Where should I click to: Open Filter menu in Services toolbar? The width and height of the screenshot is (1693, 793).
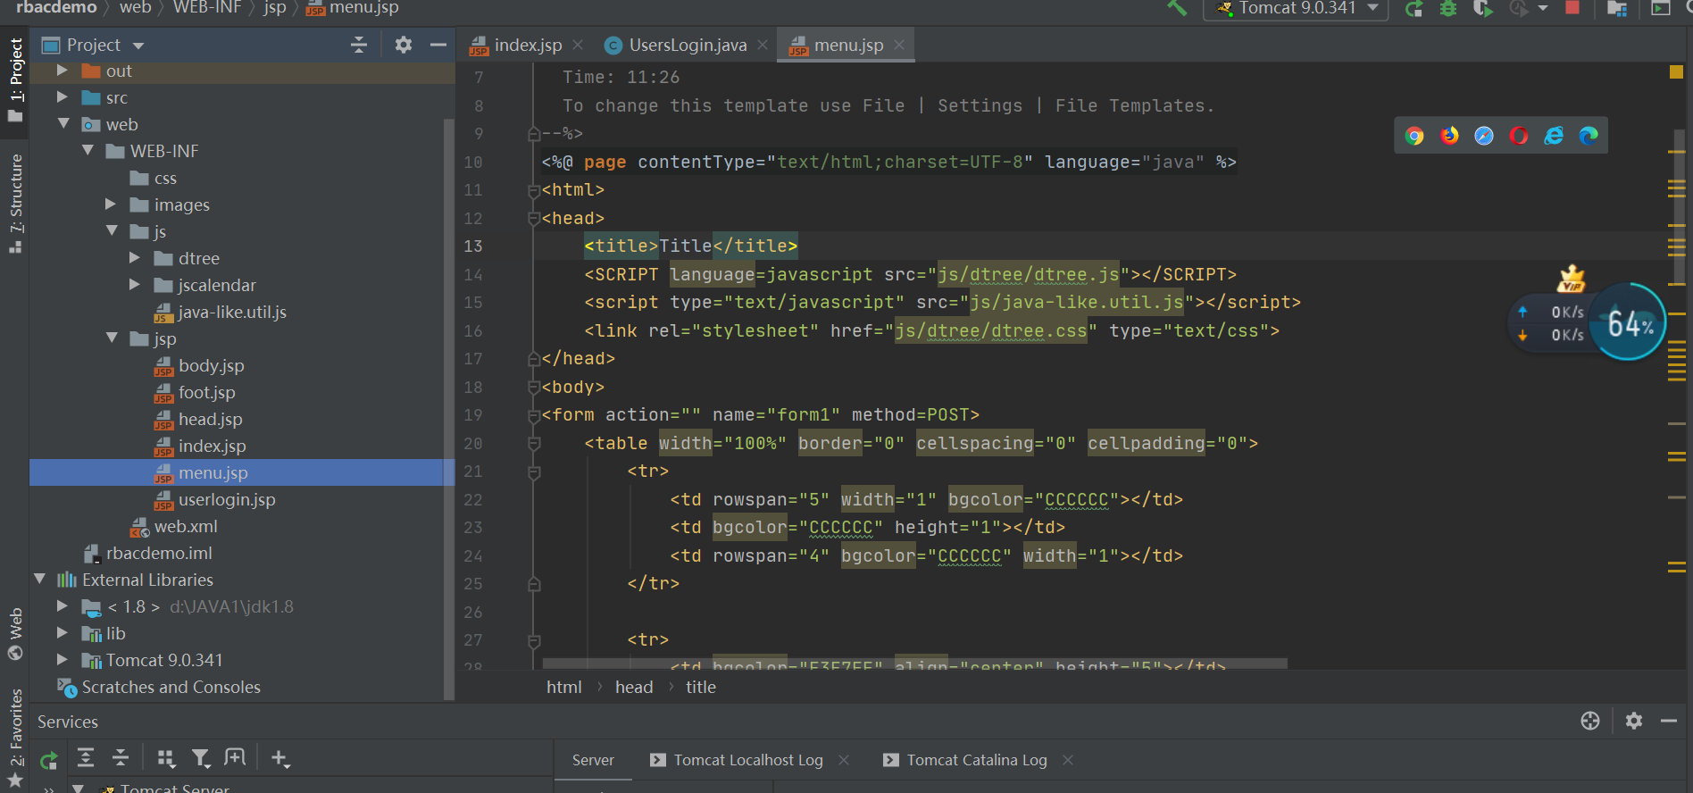click(201, 758)
